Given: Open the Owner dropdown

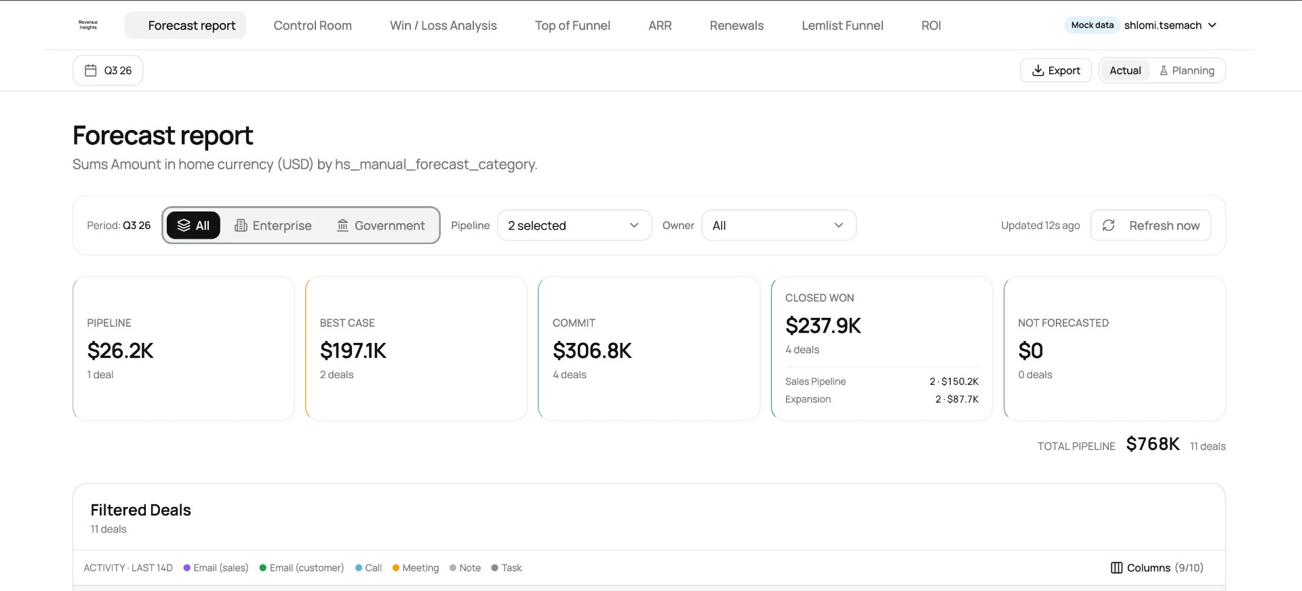Looking at the screenshot, I should (778, 225).
